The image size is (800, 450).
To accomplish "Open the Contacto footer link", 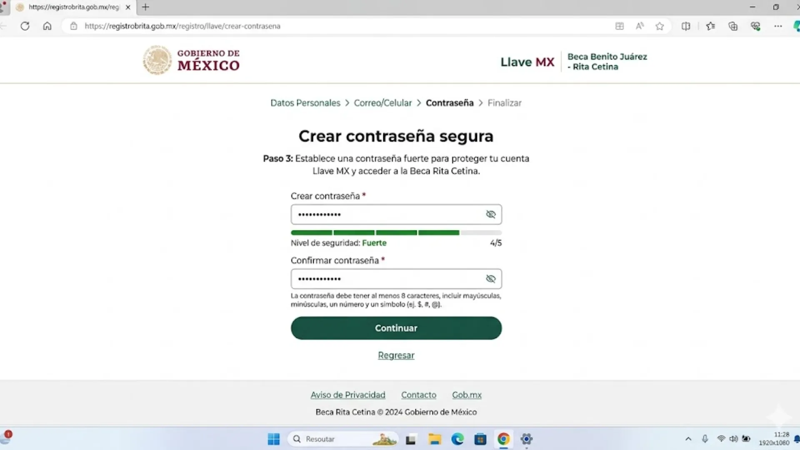I will pos(419,395).
